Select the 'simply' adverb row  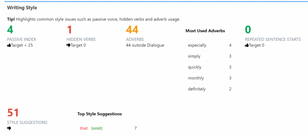(212, 56)
